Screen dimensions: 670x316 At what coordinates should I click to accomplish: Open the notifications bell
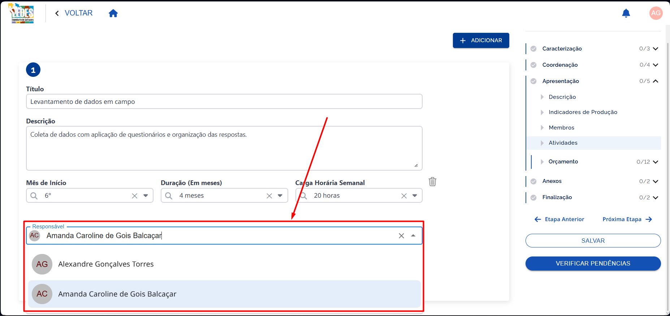coord(626,13)
